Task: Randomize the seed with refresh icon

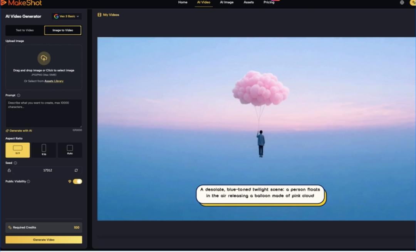Action: point(76,170)
